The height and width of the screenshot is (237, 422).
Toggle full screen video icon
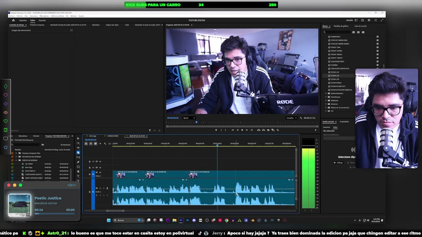click(382, 20)
